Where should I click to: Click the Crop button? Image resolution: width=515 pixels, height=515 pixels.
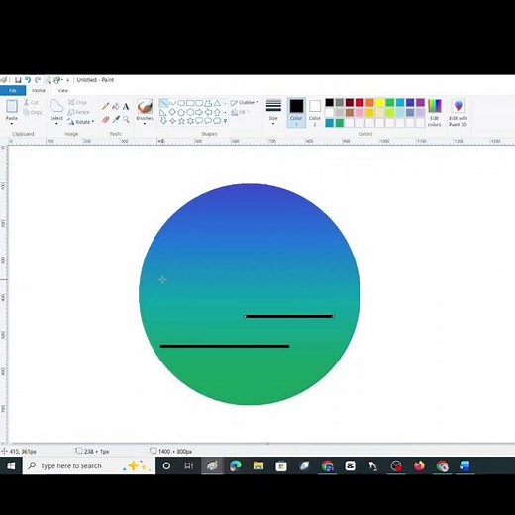pos(77,103)
